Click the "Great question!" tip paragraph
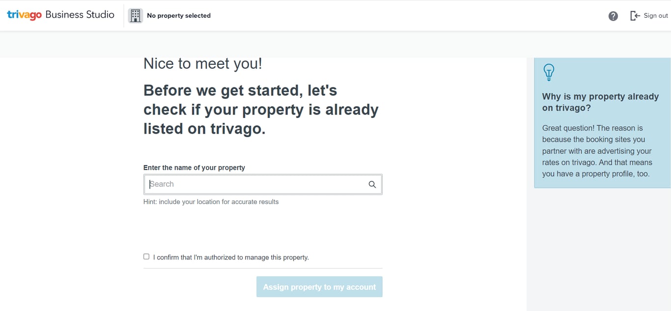 [597, 151]
